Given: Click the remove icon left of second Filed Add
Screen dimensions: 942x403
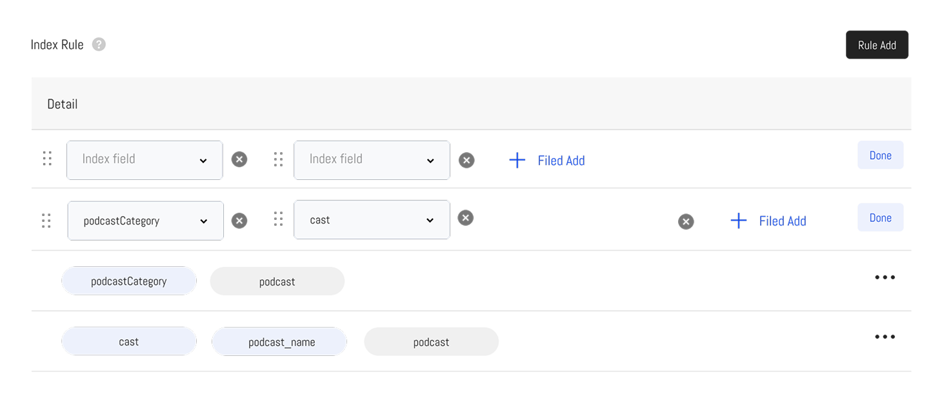Looking at the screenshot, I should coord(686,222).
